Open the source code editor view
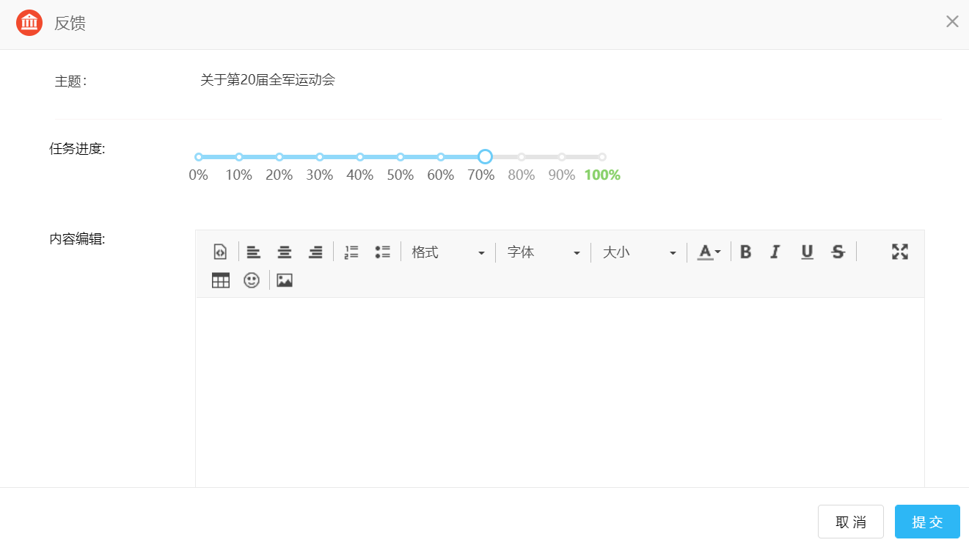The height and width of the screenshot is (548, 969). click(x=220, y=252)
